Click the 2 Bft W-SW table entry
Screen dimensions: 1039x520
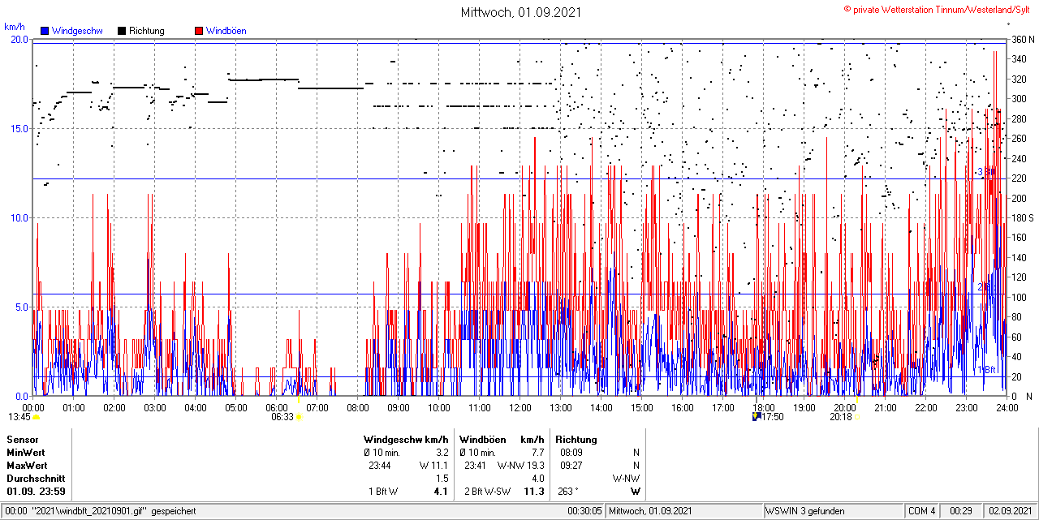point(489,491)
